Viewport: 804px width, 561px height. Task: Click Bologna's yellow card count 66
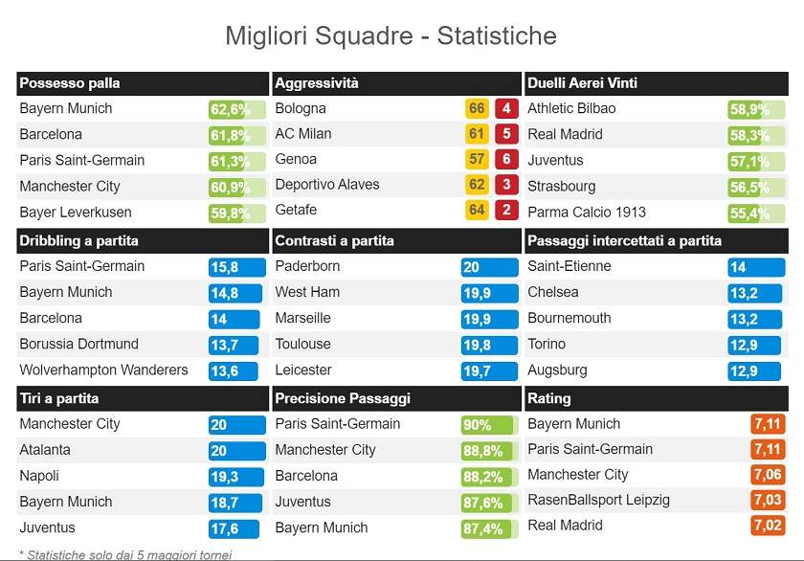coord(477,109)
